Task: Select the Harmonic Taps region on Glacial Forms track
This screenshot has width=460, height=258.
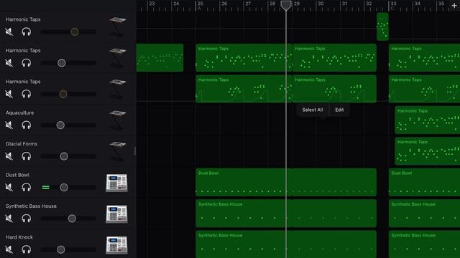Action: pyautogui.click(x=428, y=151)
